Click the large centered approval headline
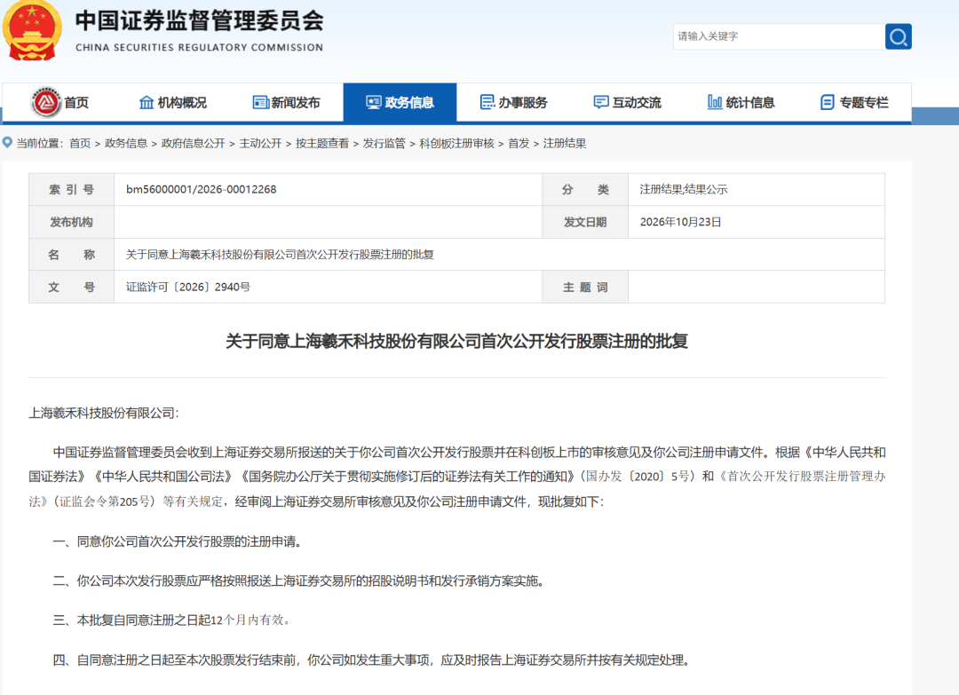Image resolution: width=959 pixels, height=695 pixels. click(x=457, y=341)
